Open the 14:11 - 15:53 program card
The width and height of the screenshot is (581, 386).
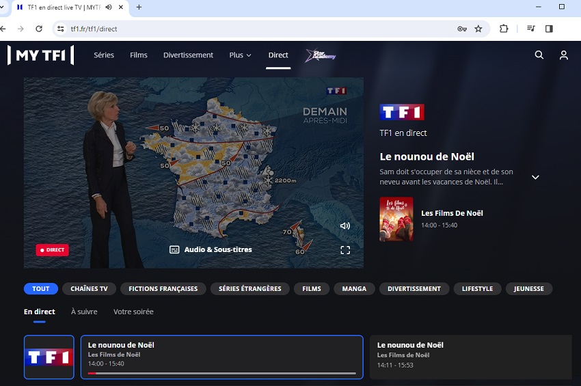point(470,357)
